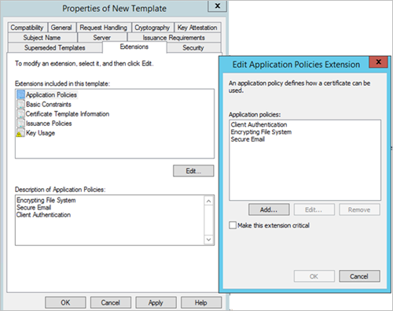This screenshot has height=311, width=393.
Task: Cancel the Edit Application Policies Extension dialog
Action: point(359,276)
